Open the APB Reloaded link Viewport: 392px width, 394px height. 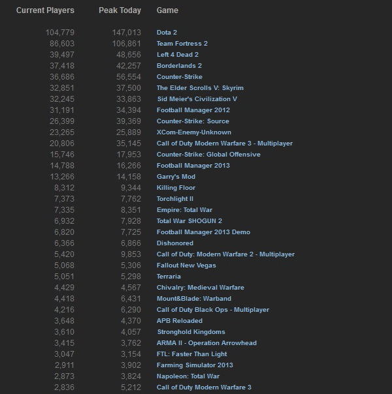180,321
